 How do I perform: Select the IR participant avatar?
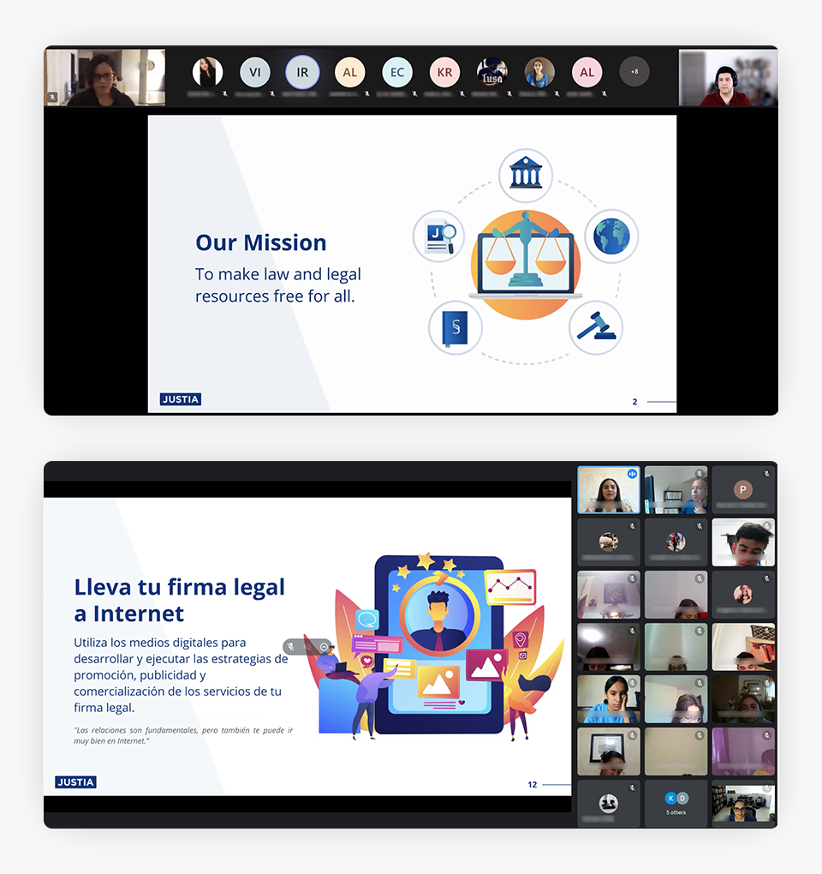pos(302,73)
